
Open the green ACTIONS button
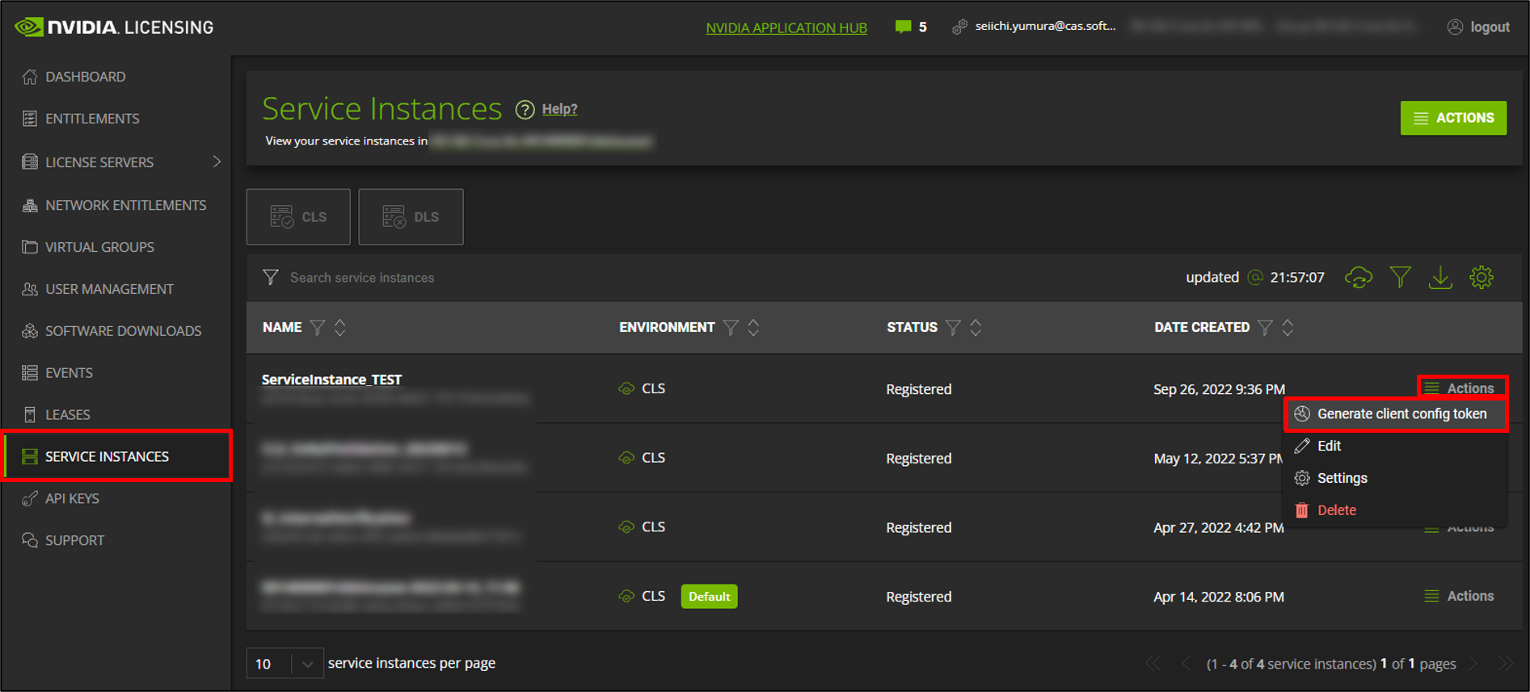coord(1453,118)
